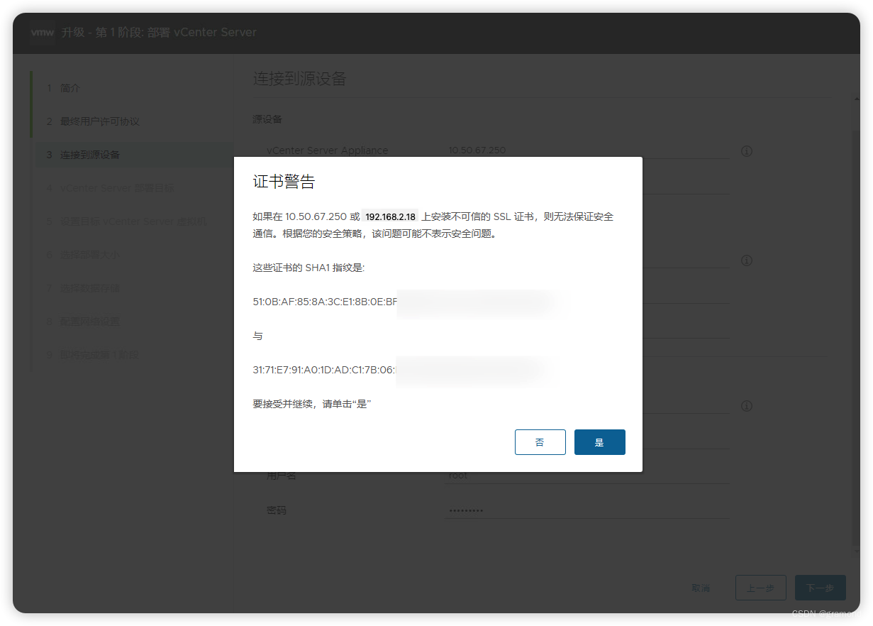Image resolution: width=873 pixels, height=626 pixels.
Task: Click the 10.50.67.250 address value row
Action: coord(477,150)
